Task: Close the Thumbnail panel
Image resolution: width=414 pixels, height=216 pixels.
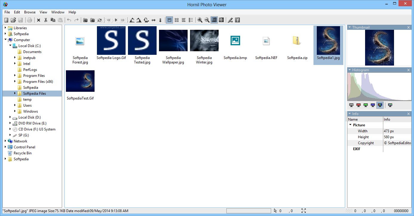Action: [409, 27]
